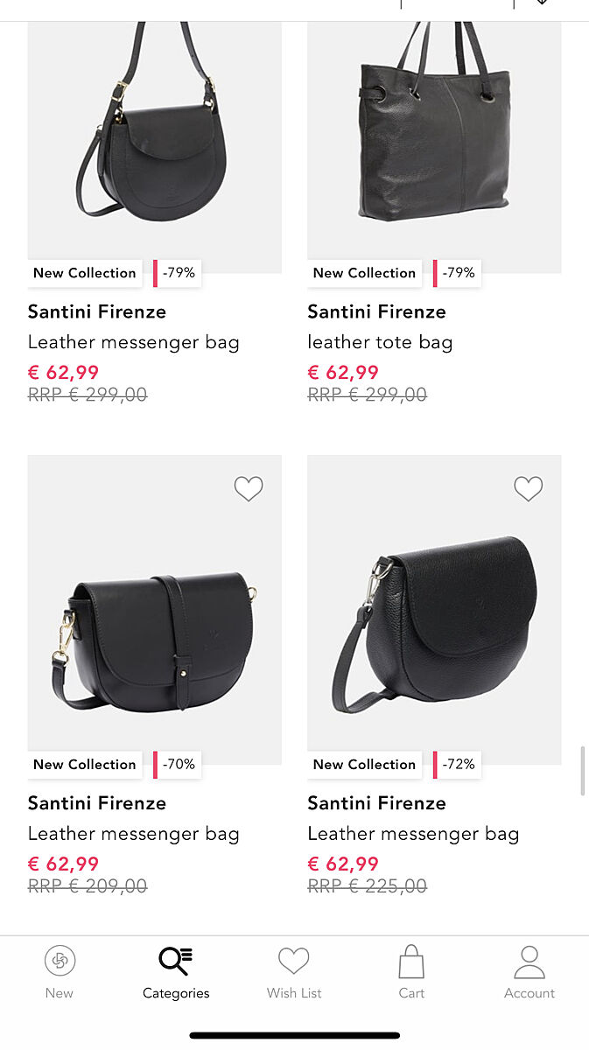The height and width of the screenshot is (1050, 589).
Task: Tap the crossed-out RRP € 225,00 price
Action: tap(368, 886)
